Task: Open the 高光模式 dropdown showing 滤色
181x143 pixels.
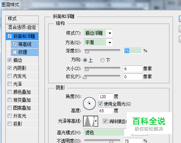Action: pos(107,133)
